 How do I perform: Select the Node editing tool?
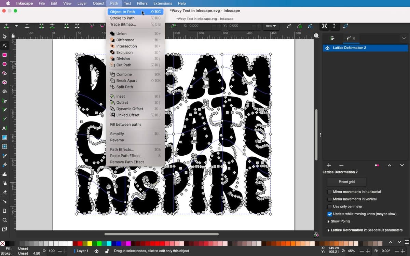tap(4, 46)
